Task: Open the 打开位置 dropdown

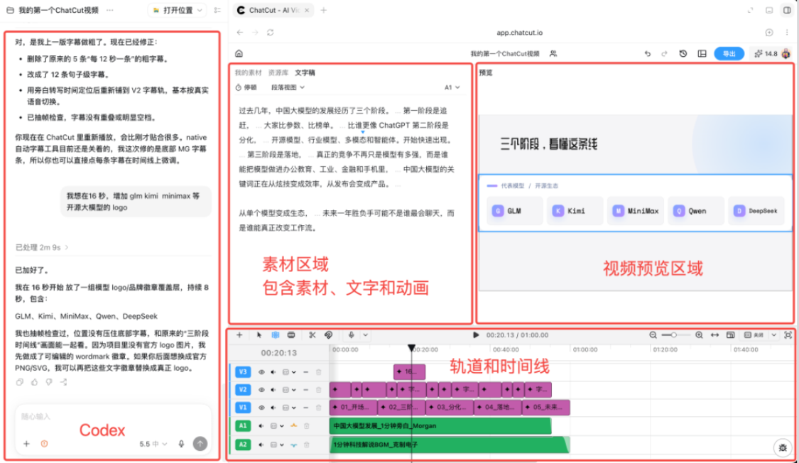Action: click(x=178, y=10)
